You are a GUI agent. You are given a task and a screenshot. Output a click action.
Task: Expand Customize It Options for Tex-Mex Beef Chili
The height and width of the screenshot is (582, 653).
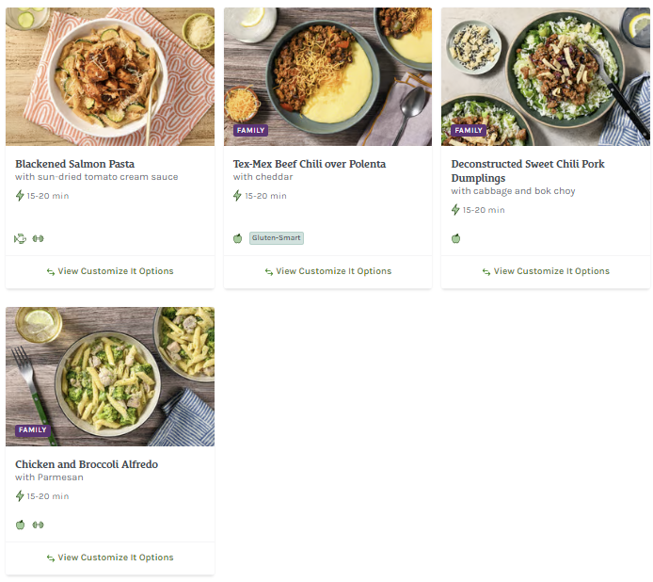tap(327, 271)
